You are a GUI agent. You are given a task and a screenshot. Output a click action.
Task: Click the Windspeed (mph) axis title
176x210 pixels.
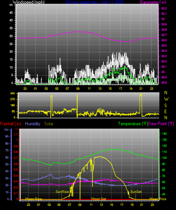tap(28, 2)
